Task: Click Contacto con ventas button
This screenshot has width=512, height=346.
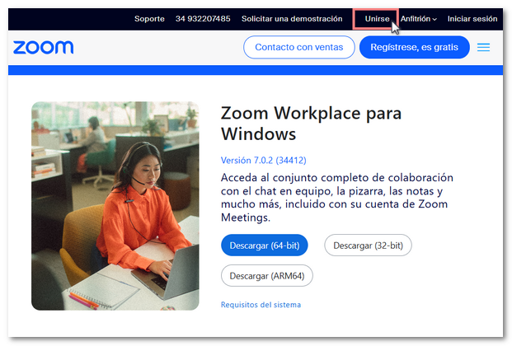Action: [x=298, y=47]
